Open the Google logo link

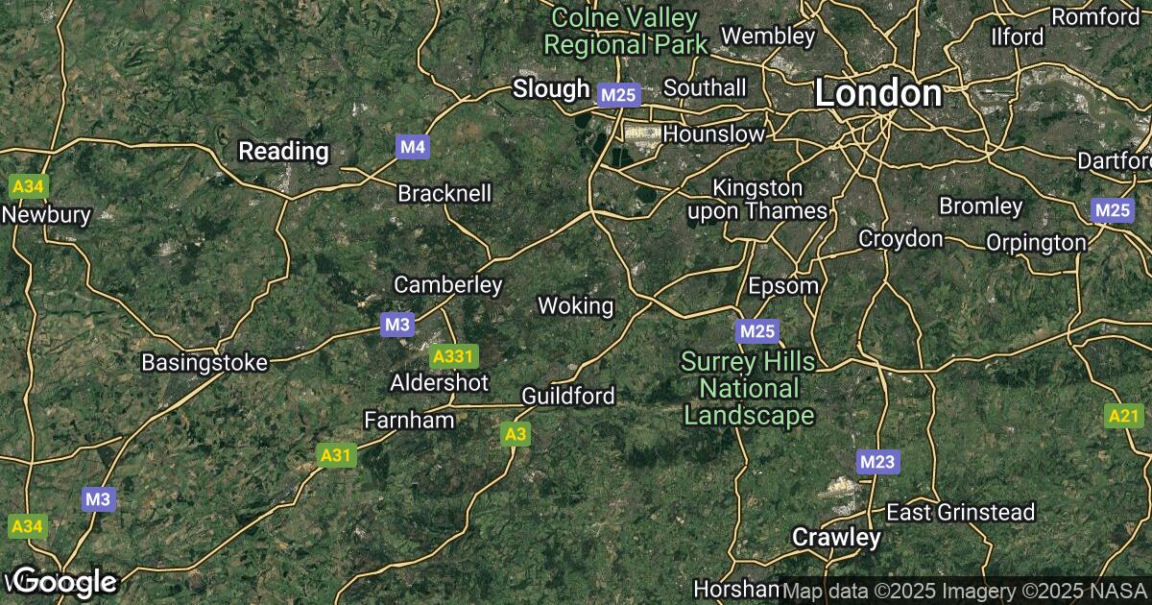(x=65, y=582)
